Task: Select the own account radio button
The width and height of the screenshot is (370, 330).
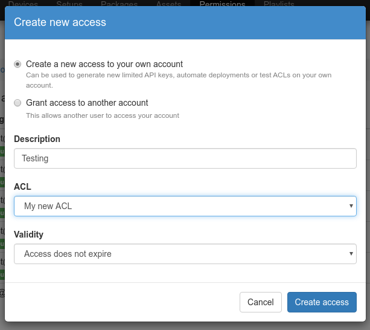Action: tap(18, 64)
